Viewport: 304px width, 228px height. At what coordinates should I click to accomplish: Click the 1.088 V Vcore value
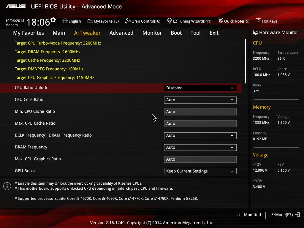pos(284,75)
